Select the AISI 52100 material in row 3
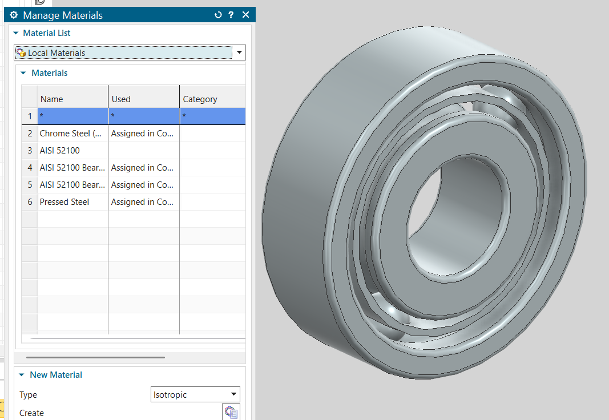Viewport: 609px width, 420px height. point(60,151)
